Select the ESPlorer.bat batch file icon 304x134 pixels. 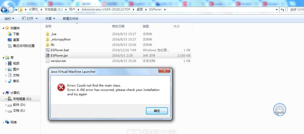(x=48, y=50)
